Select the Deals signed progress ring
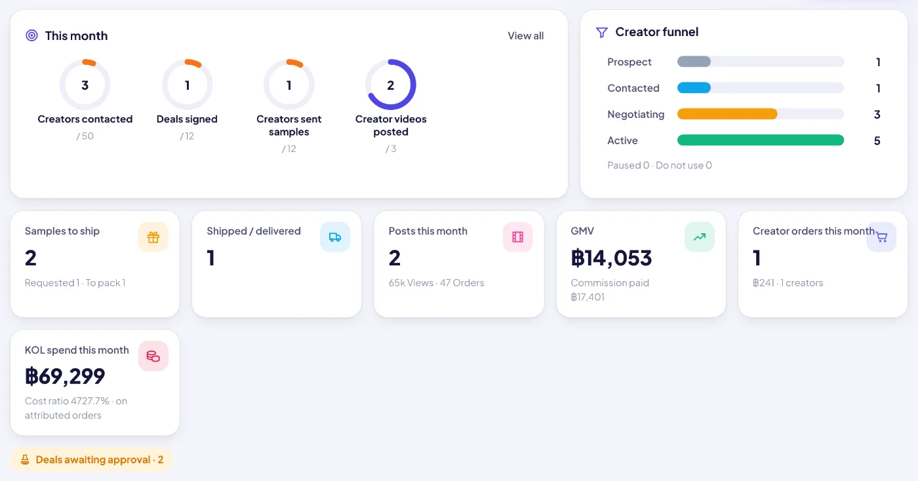The height and width of the screenshot is (481, 918). 187,85
